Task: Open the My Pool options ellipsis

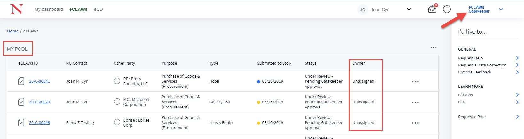Action: tap(433, 48)
